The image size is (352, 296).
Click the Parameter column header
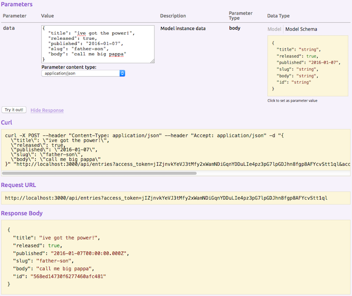tap(15, 15)
